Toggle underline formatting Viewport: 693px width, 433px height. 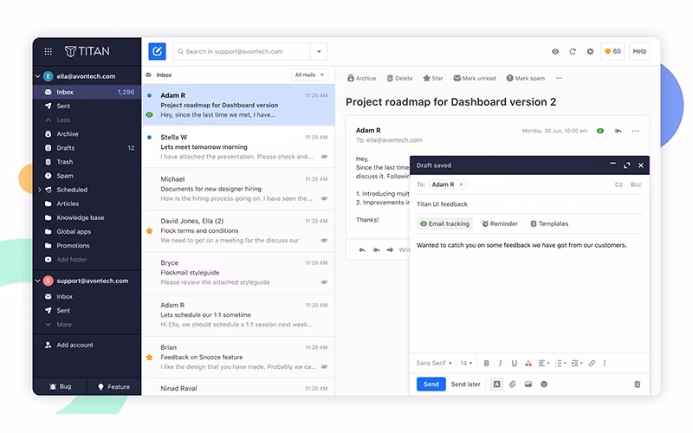(514, 363)
